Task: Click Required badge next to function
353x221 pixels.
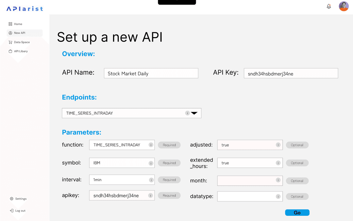Action: click(x=169, y=145)
